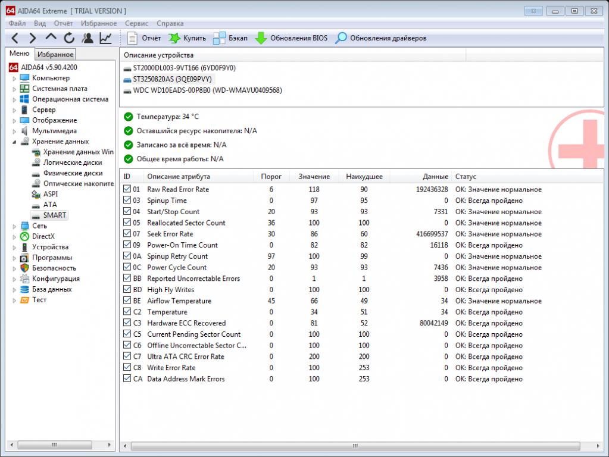The height and width of the screenshot is (457, 609).
Task: Open the Сервис menu
Action: click(x=136, y=23)
